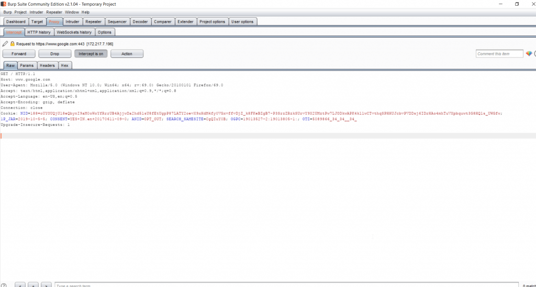Click the Accept-Encoding: gzip, deflate line
The width and height of the screenshot is (536, 287).
point(38,102)
